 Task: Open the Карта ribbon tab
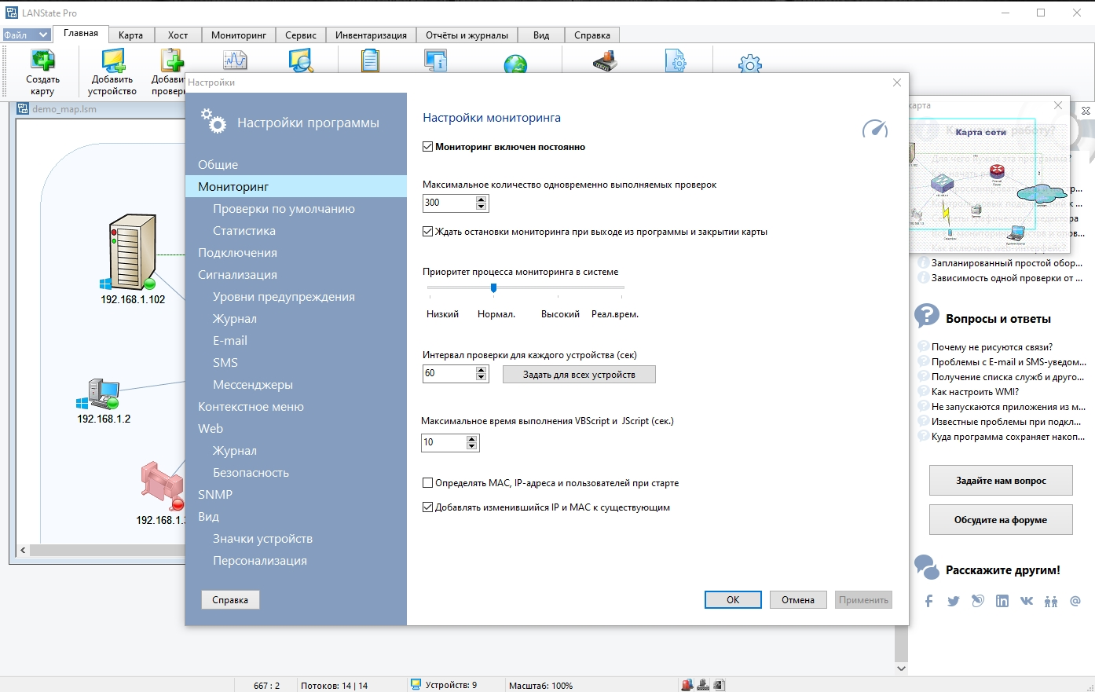[130, 35]
